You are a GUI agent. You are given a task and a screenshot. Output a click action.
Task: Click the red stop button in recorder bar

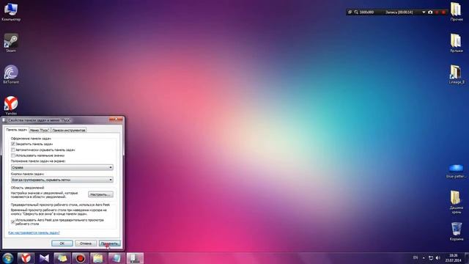pyautogui.click(x=443, y=12)
